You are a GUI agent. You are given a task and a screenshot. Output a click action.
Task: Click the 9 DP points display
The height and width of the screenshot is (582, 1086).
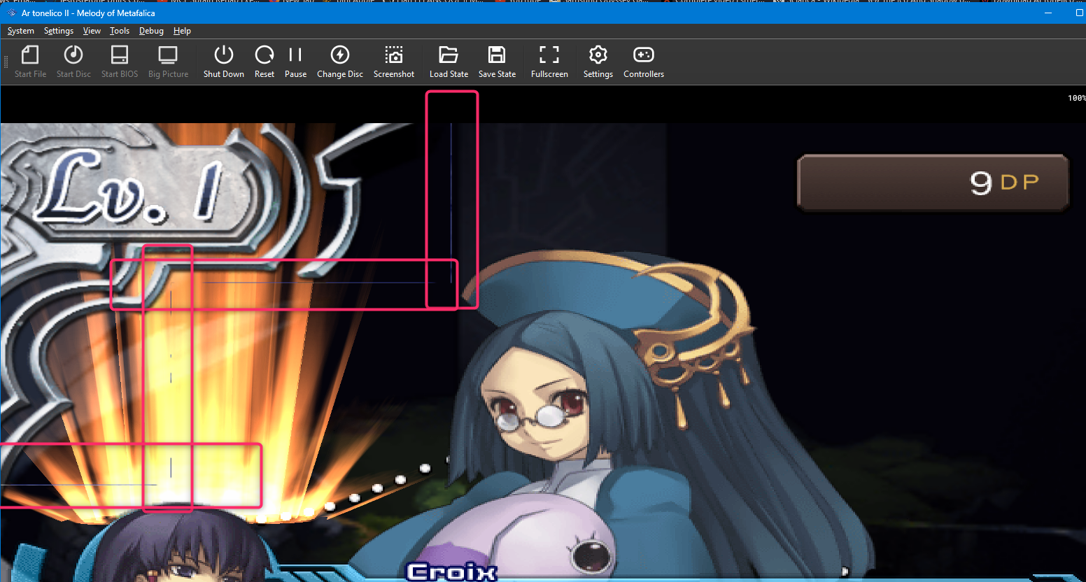coord(933,183)
